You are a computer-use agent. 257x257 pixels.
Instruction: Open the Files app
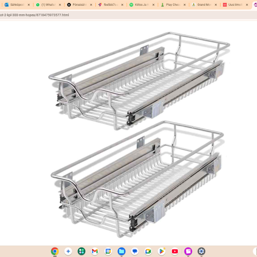122,251
